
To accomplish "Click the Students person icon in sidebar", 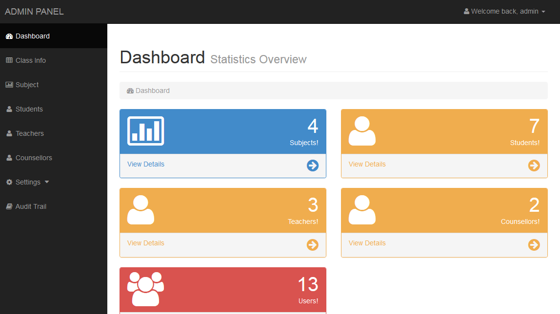I will click(9, 109).
